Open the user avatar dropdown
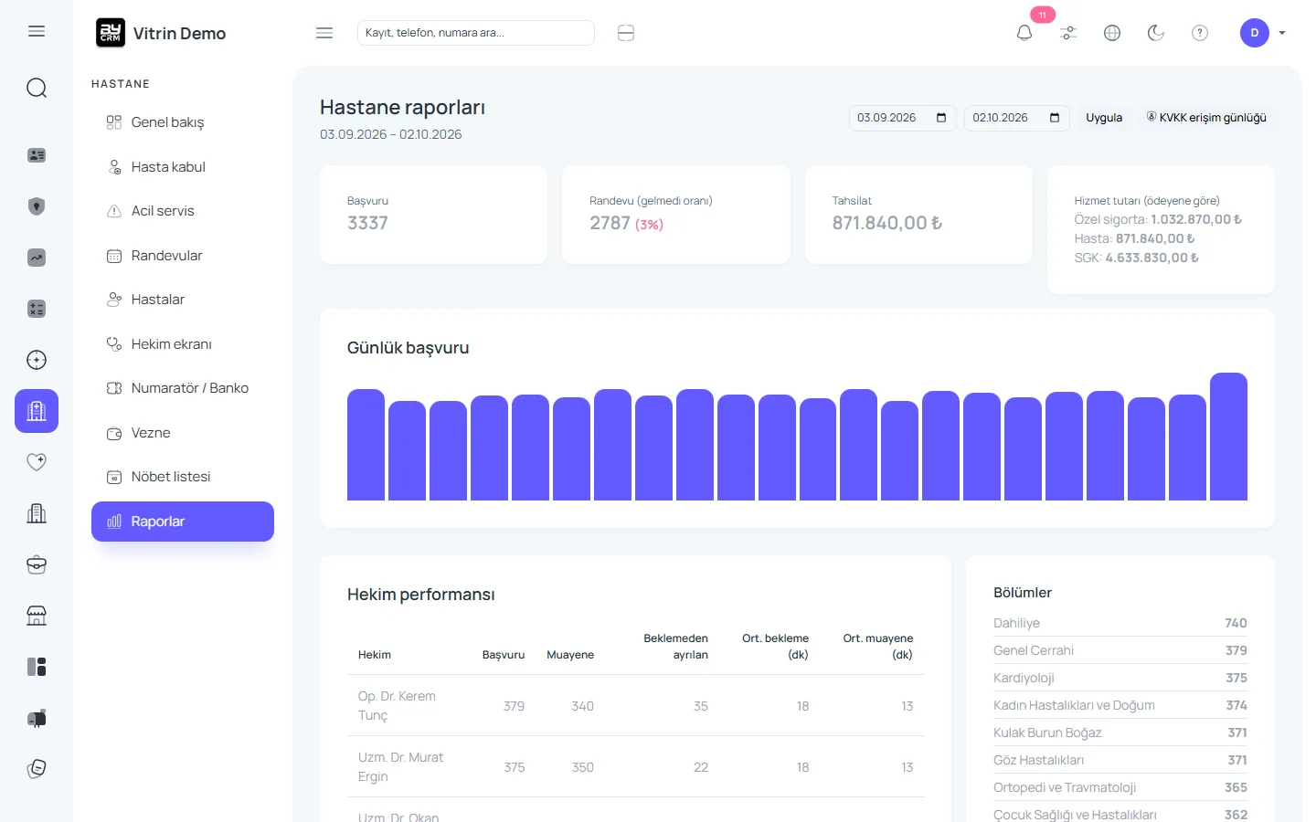1316x822 pixels. (x=1263, y=33)
